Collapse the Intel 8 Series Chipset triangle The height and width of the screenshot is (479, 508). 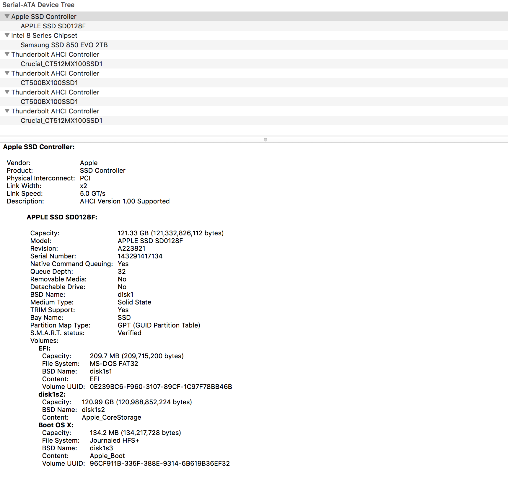tap(7, 35)
